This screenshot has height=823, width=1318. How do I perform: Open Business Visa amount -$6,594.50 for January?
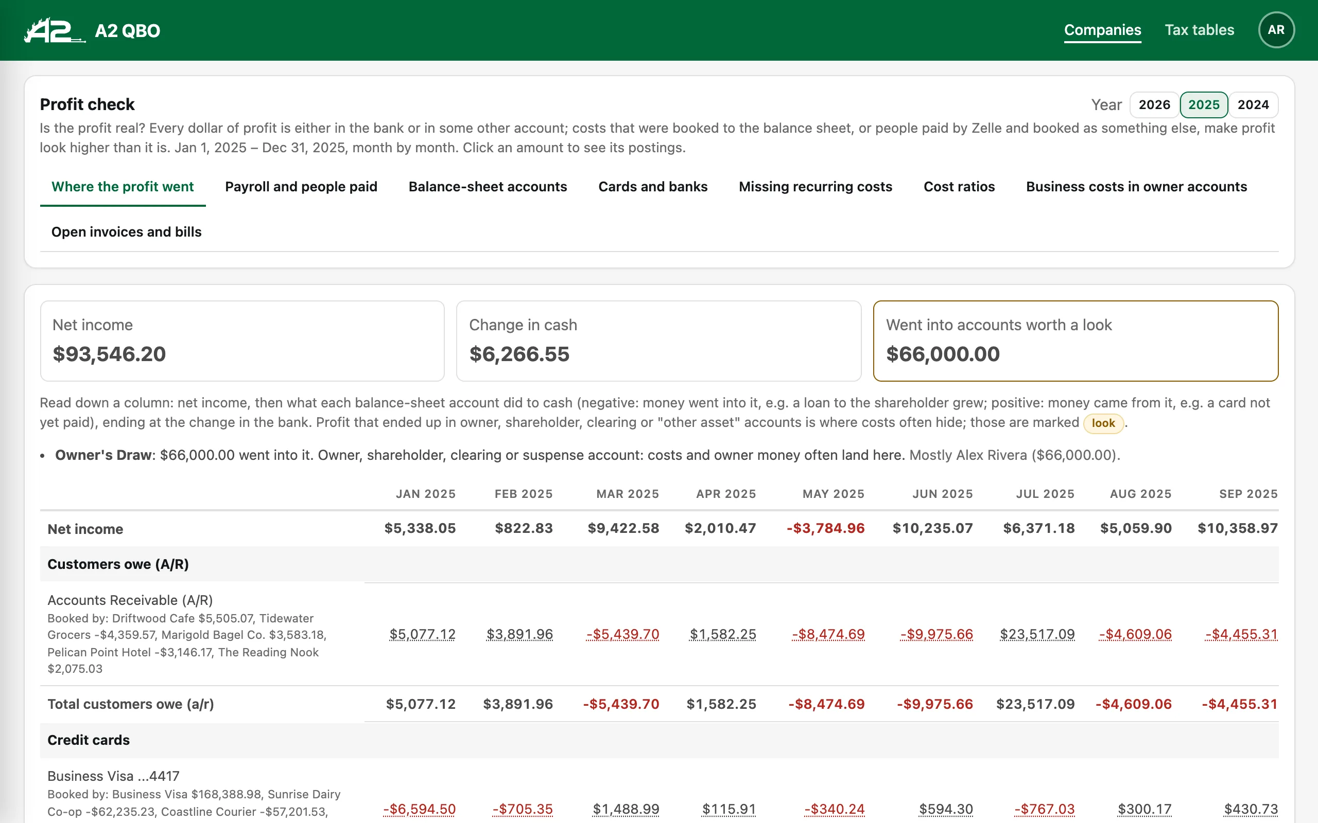[420, 810]
